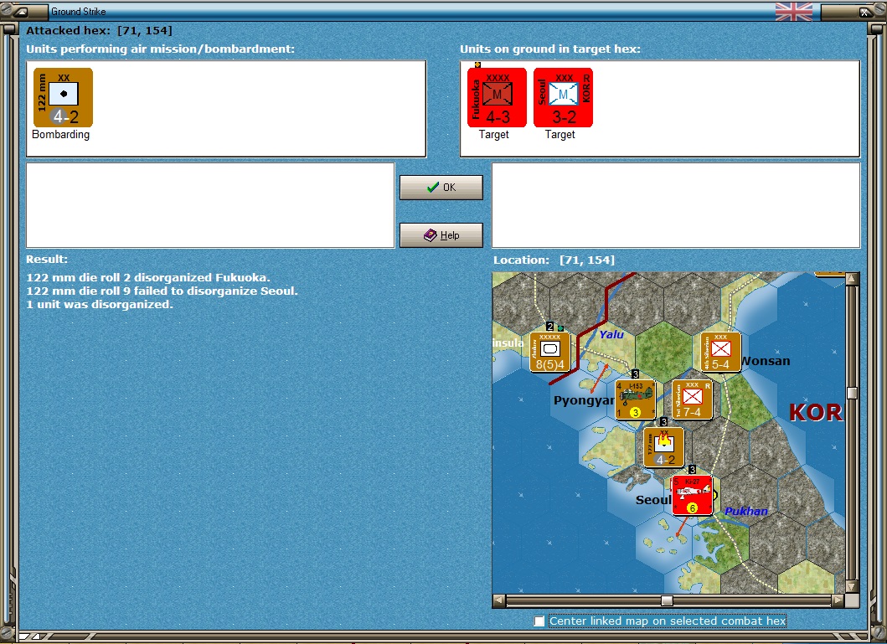Select the 122 mm bombarding artillery unit
This screenshot has height=644, width=887.
pyautogui.click(x=63, y=98)
